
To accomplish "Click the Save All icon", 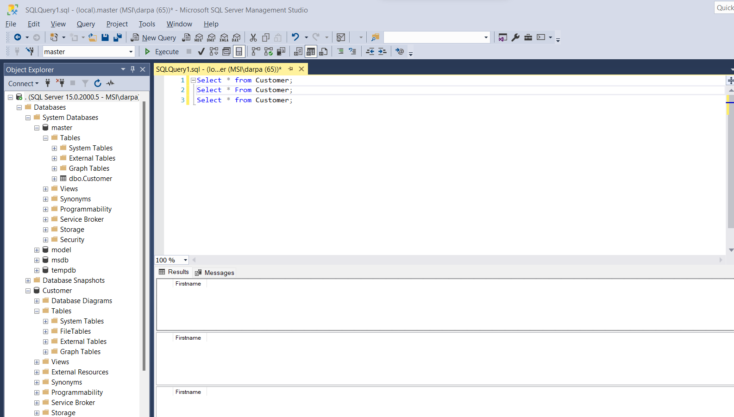I will pyautogui.click(x=118, y=37).
